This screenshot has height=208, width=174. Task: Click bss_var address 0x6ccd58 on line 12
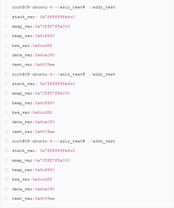42,112
